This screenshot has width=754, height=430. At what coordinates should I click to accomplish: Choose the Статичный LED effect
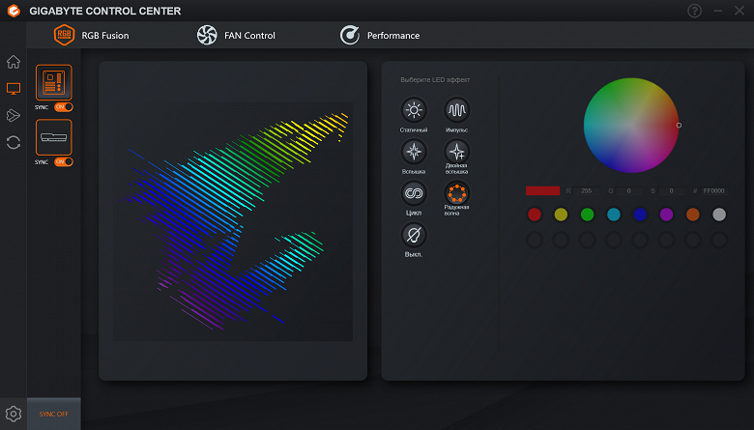pos(414,110)
